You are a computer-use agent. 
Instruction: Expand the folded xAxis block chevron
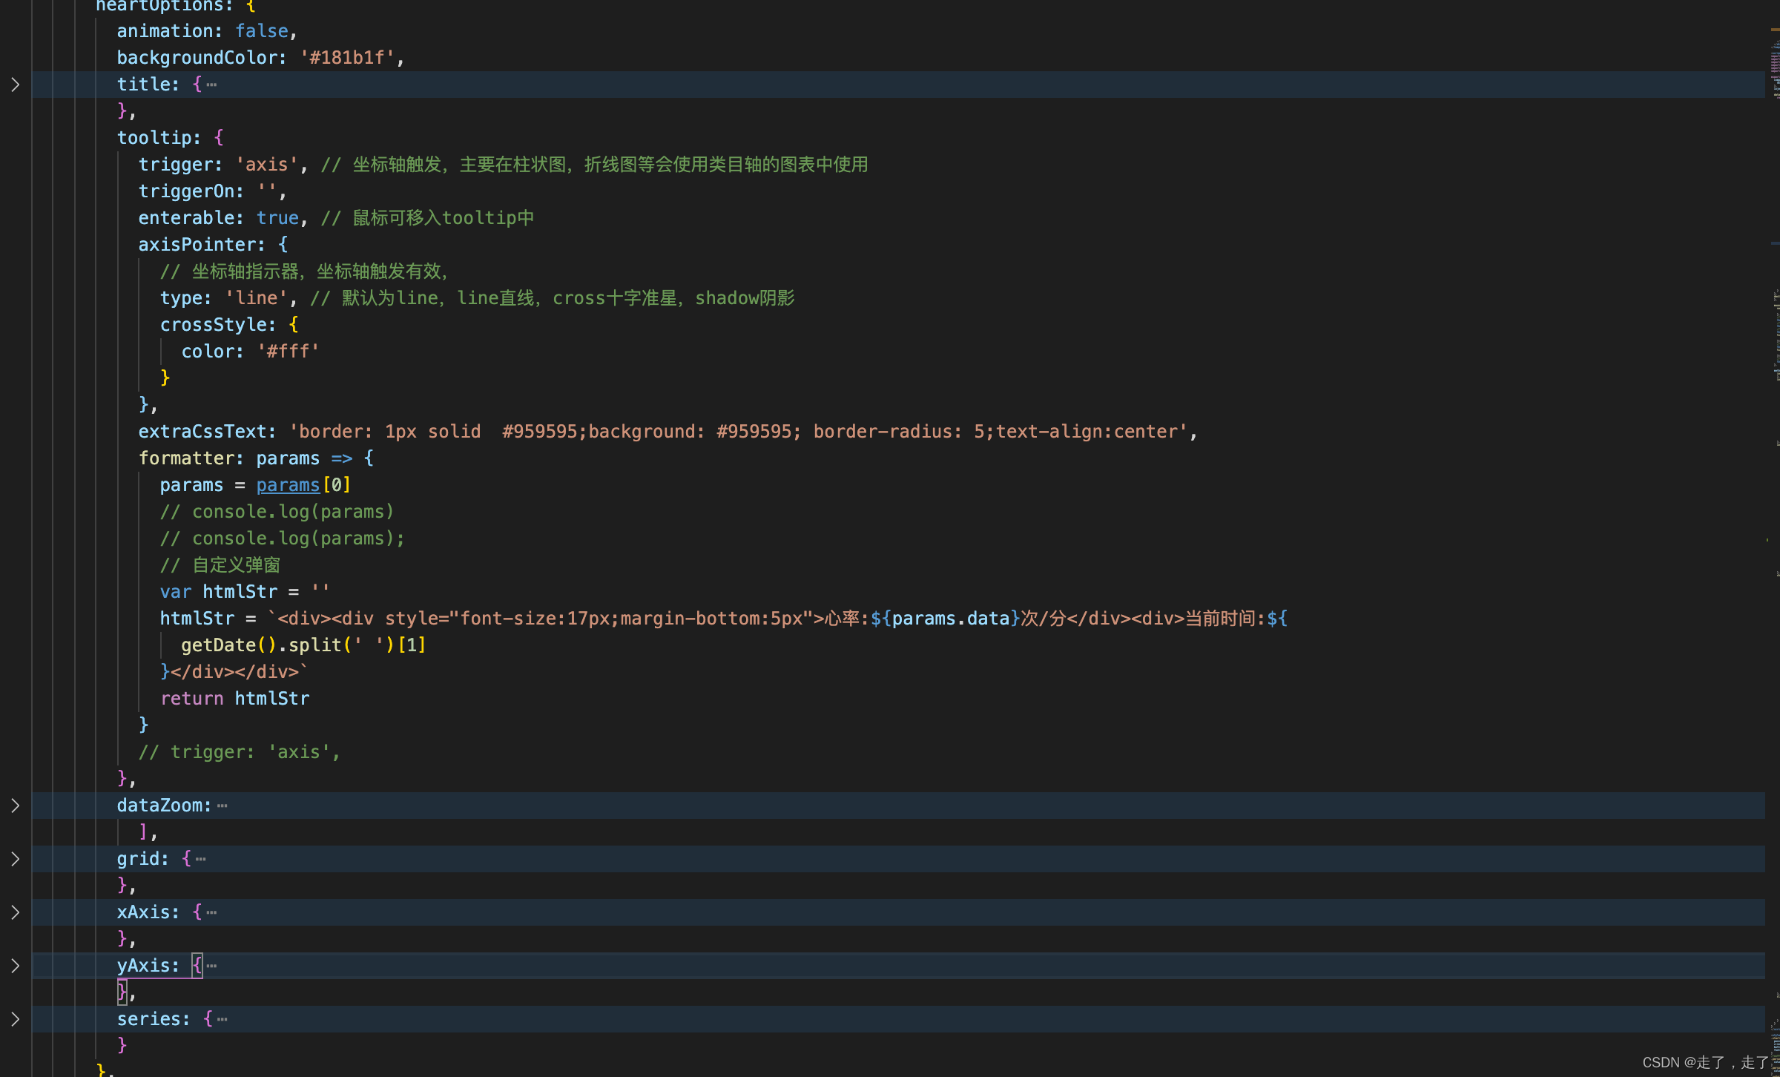(15, 912)
